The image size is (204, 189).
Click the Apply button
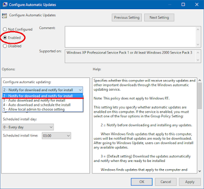tap(190, 182)
